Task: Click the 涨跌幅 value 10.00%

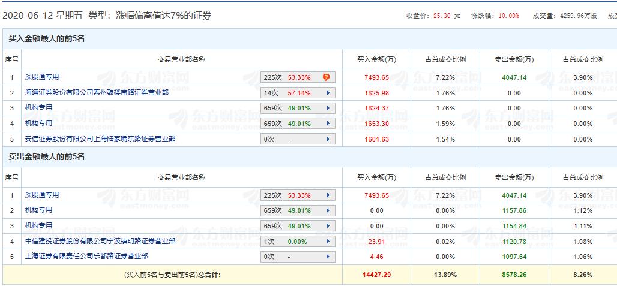Action: (x=508, y=16)
